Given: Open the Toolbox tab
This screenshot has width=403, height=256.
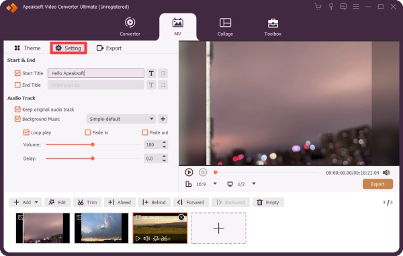Looking at the screenshot, I should 273,27.
